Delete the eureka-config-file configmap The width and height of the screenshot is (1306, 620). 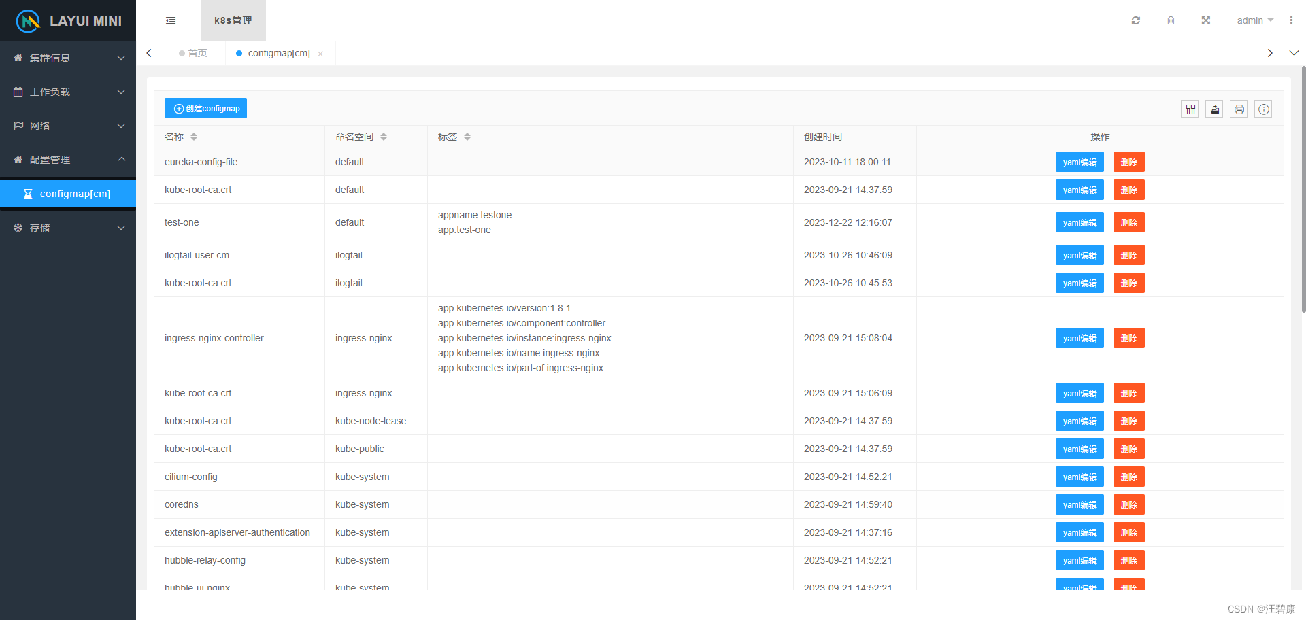point(1128,162)
